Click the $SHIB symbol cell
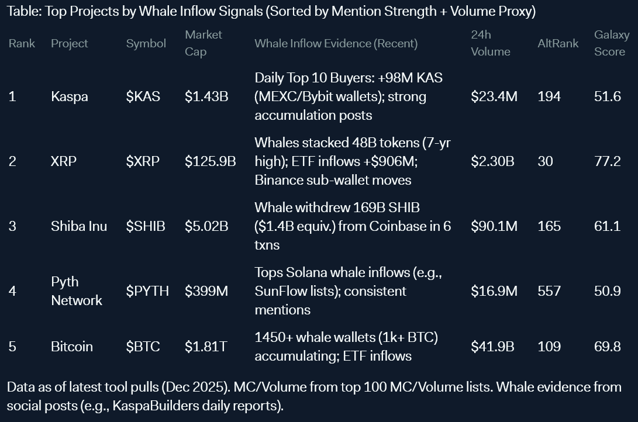 pyautogui.click(x=145, y=226)
